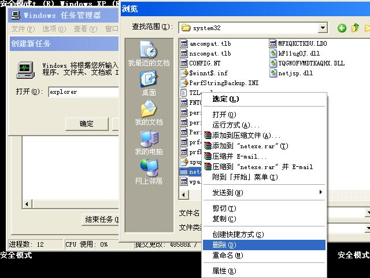The width and height of the screenshot is (370, 278).
Task: Choose 打开(O) from context menu
Action: pos(264,115)
